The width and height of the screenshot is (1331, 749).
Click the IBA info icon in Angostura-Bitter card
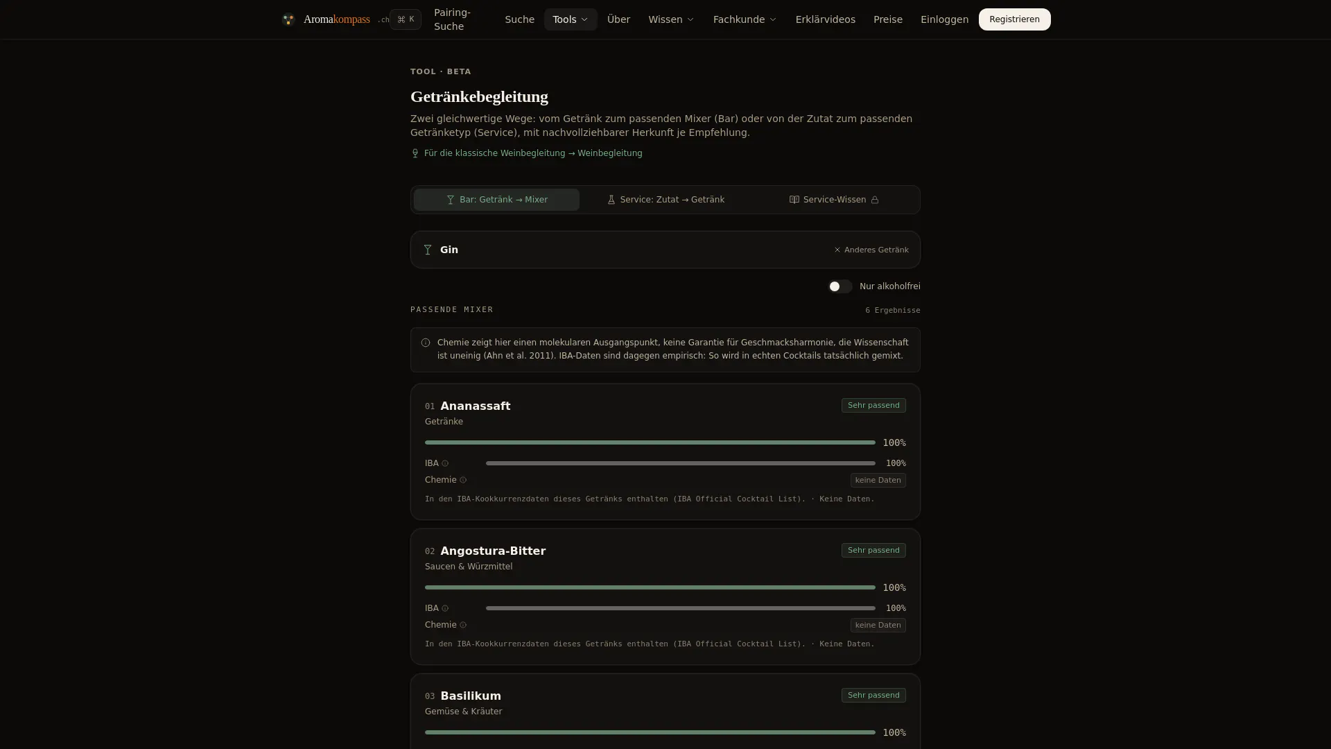tap(445, 608)
